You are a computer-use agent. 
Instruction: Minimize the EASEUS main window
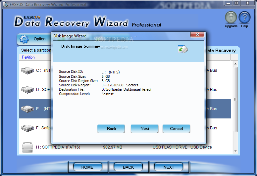pos(228,3)
